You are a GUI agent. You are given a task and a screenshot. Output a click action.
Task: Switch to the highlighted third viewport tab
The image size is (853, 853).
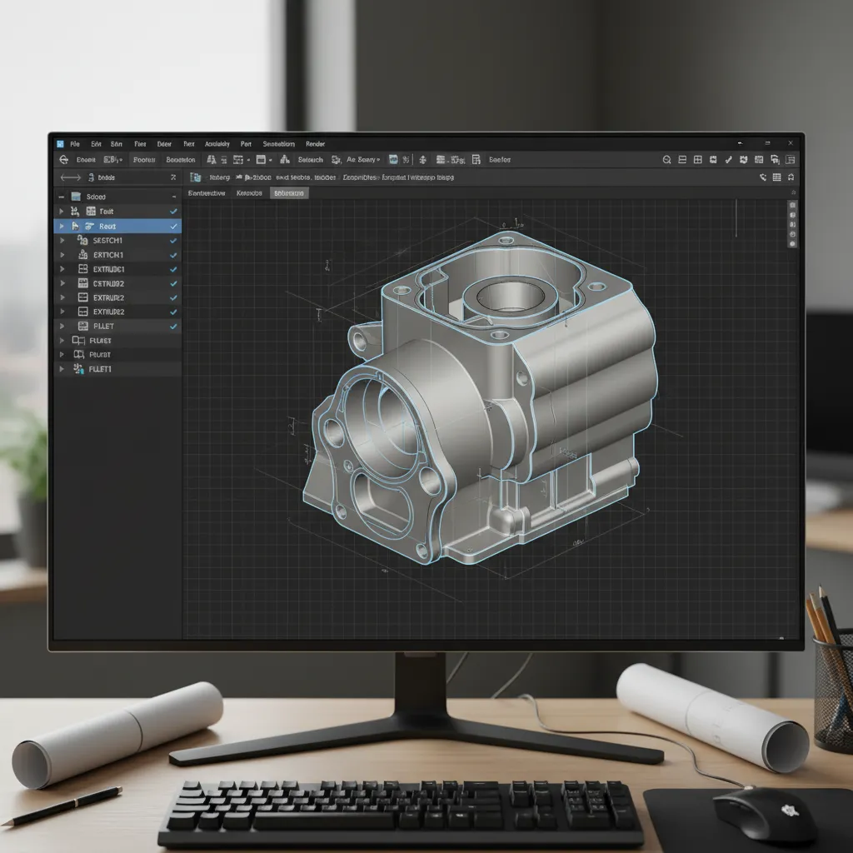(289, 193)
